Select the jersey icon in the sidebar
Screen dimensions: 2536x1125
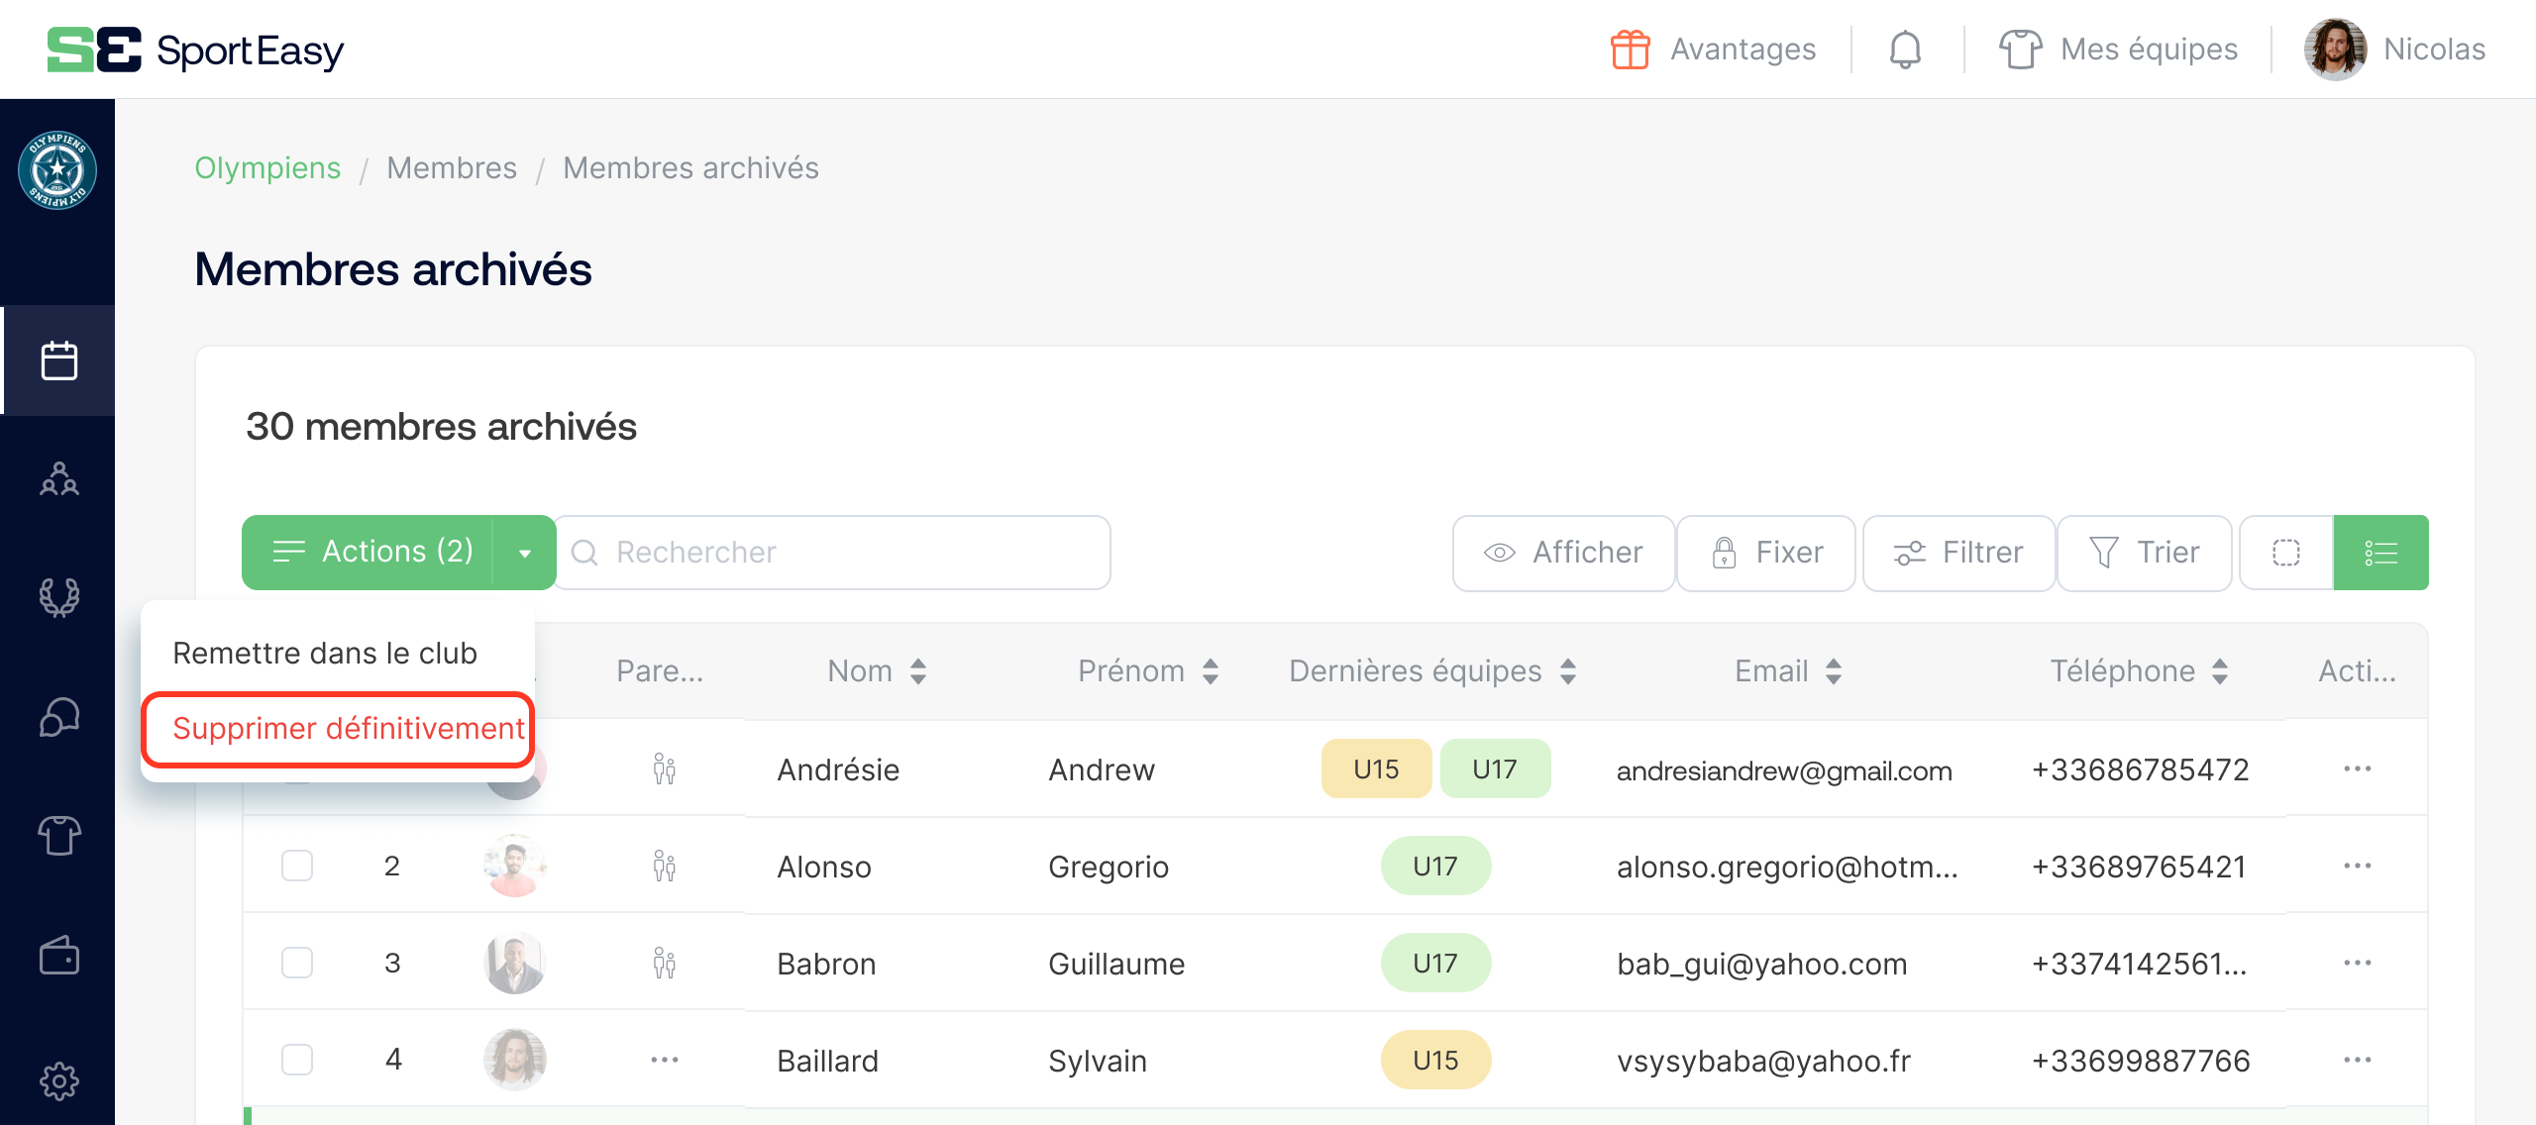tap(59, 836)
